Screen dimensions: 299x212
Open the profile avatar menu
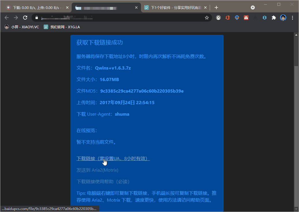point(283,18)
